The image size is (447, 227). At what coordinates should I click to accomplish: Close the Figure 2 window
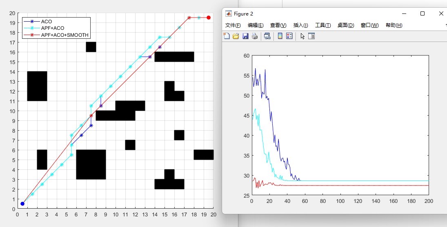441,13
